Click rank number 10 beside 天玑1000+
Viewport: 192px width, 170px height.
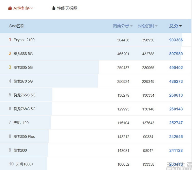pyautogui.click(x=11, y=164)
